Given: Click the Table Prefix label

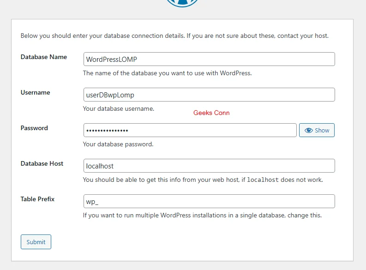Looking at the screenshot, I should (x=37, y=199).
